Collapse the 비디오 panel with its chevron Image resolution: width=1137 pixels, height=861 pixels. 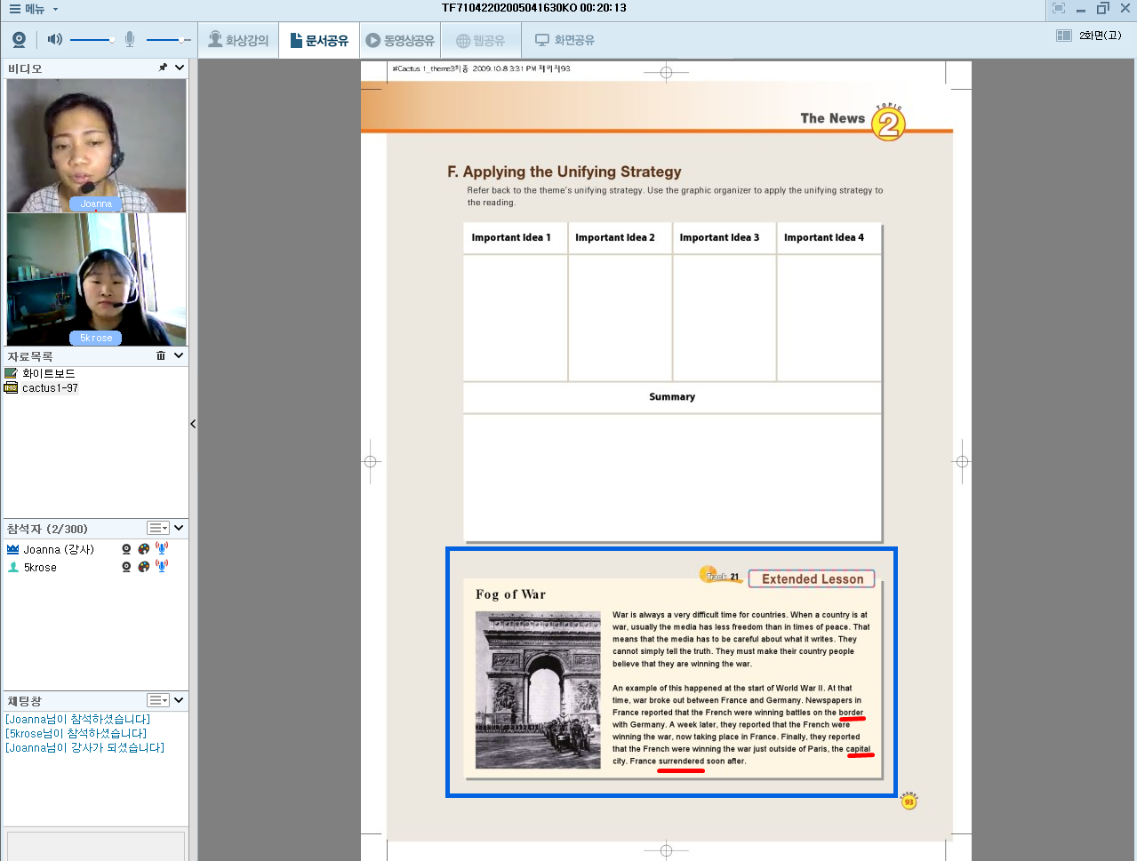click(x=180, y=68)
